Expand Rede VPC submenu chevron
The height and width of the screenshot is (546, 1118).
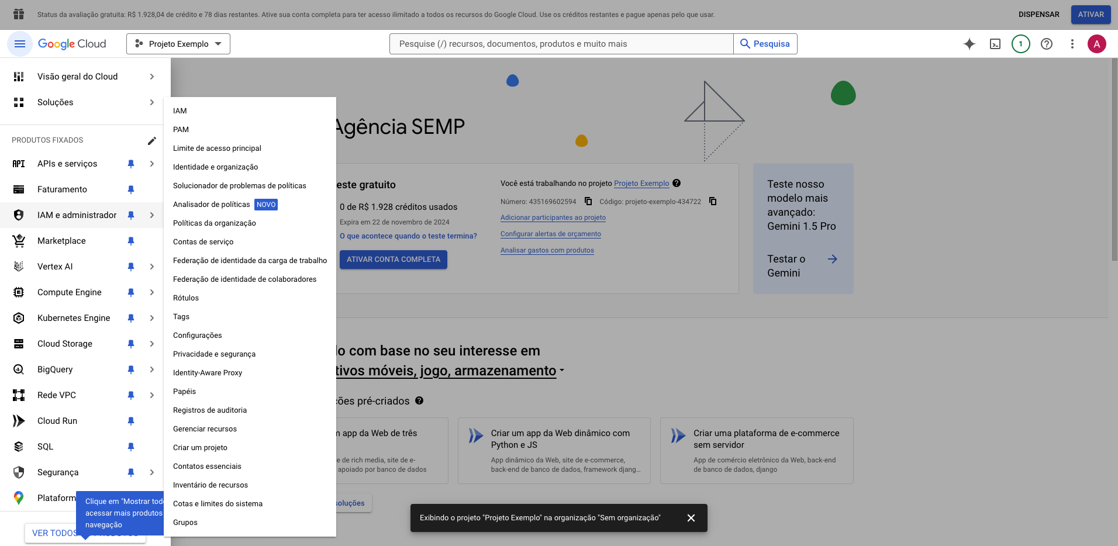pyautogui.click(x=152, y=395)
